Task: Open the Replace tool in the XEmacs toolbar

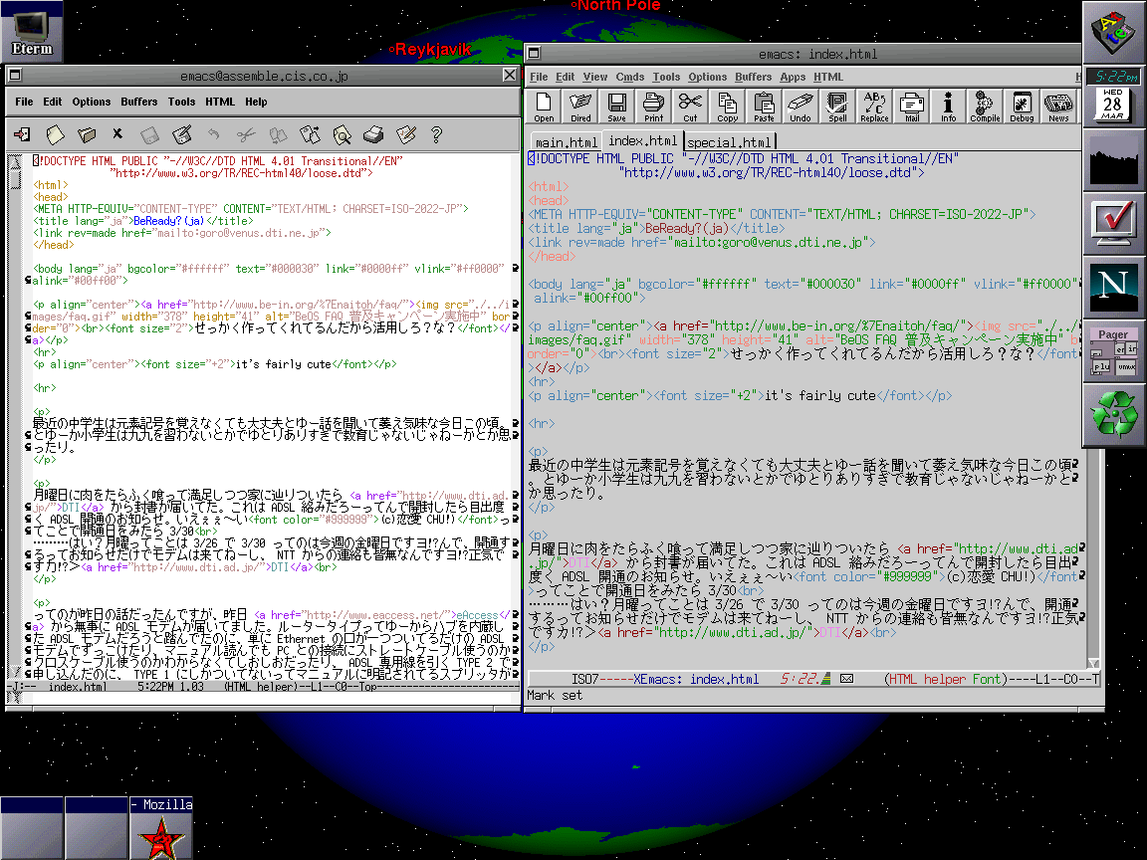Action: tap(874, 106)
